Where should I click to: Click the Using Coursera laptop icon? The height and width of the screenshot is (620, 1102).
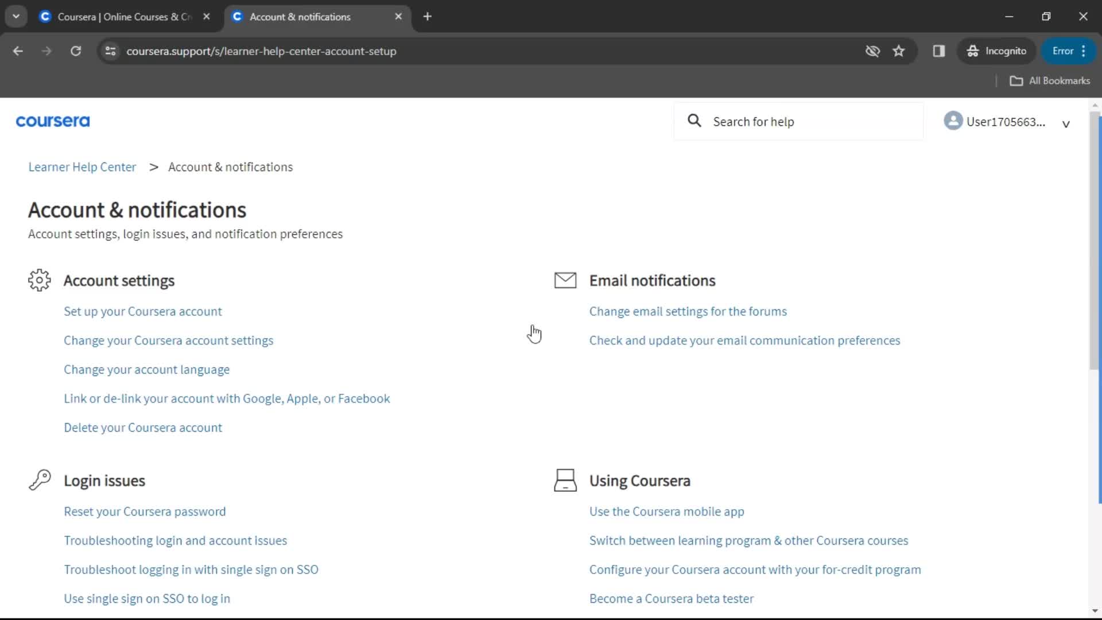(565, 480)
